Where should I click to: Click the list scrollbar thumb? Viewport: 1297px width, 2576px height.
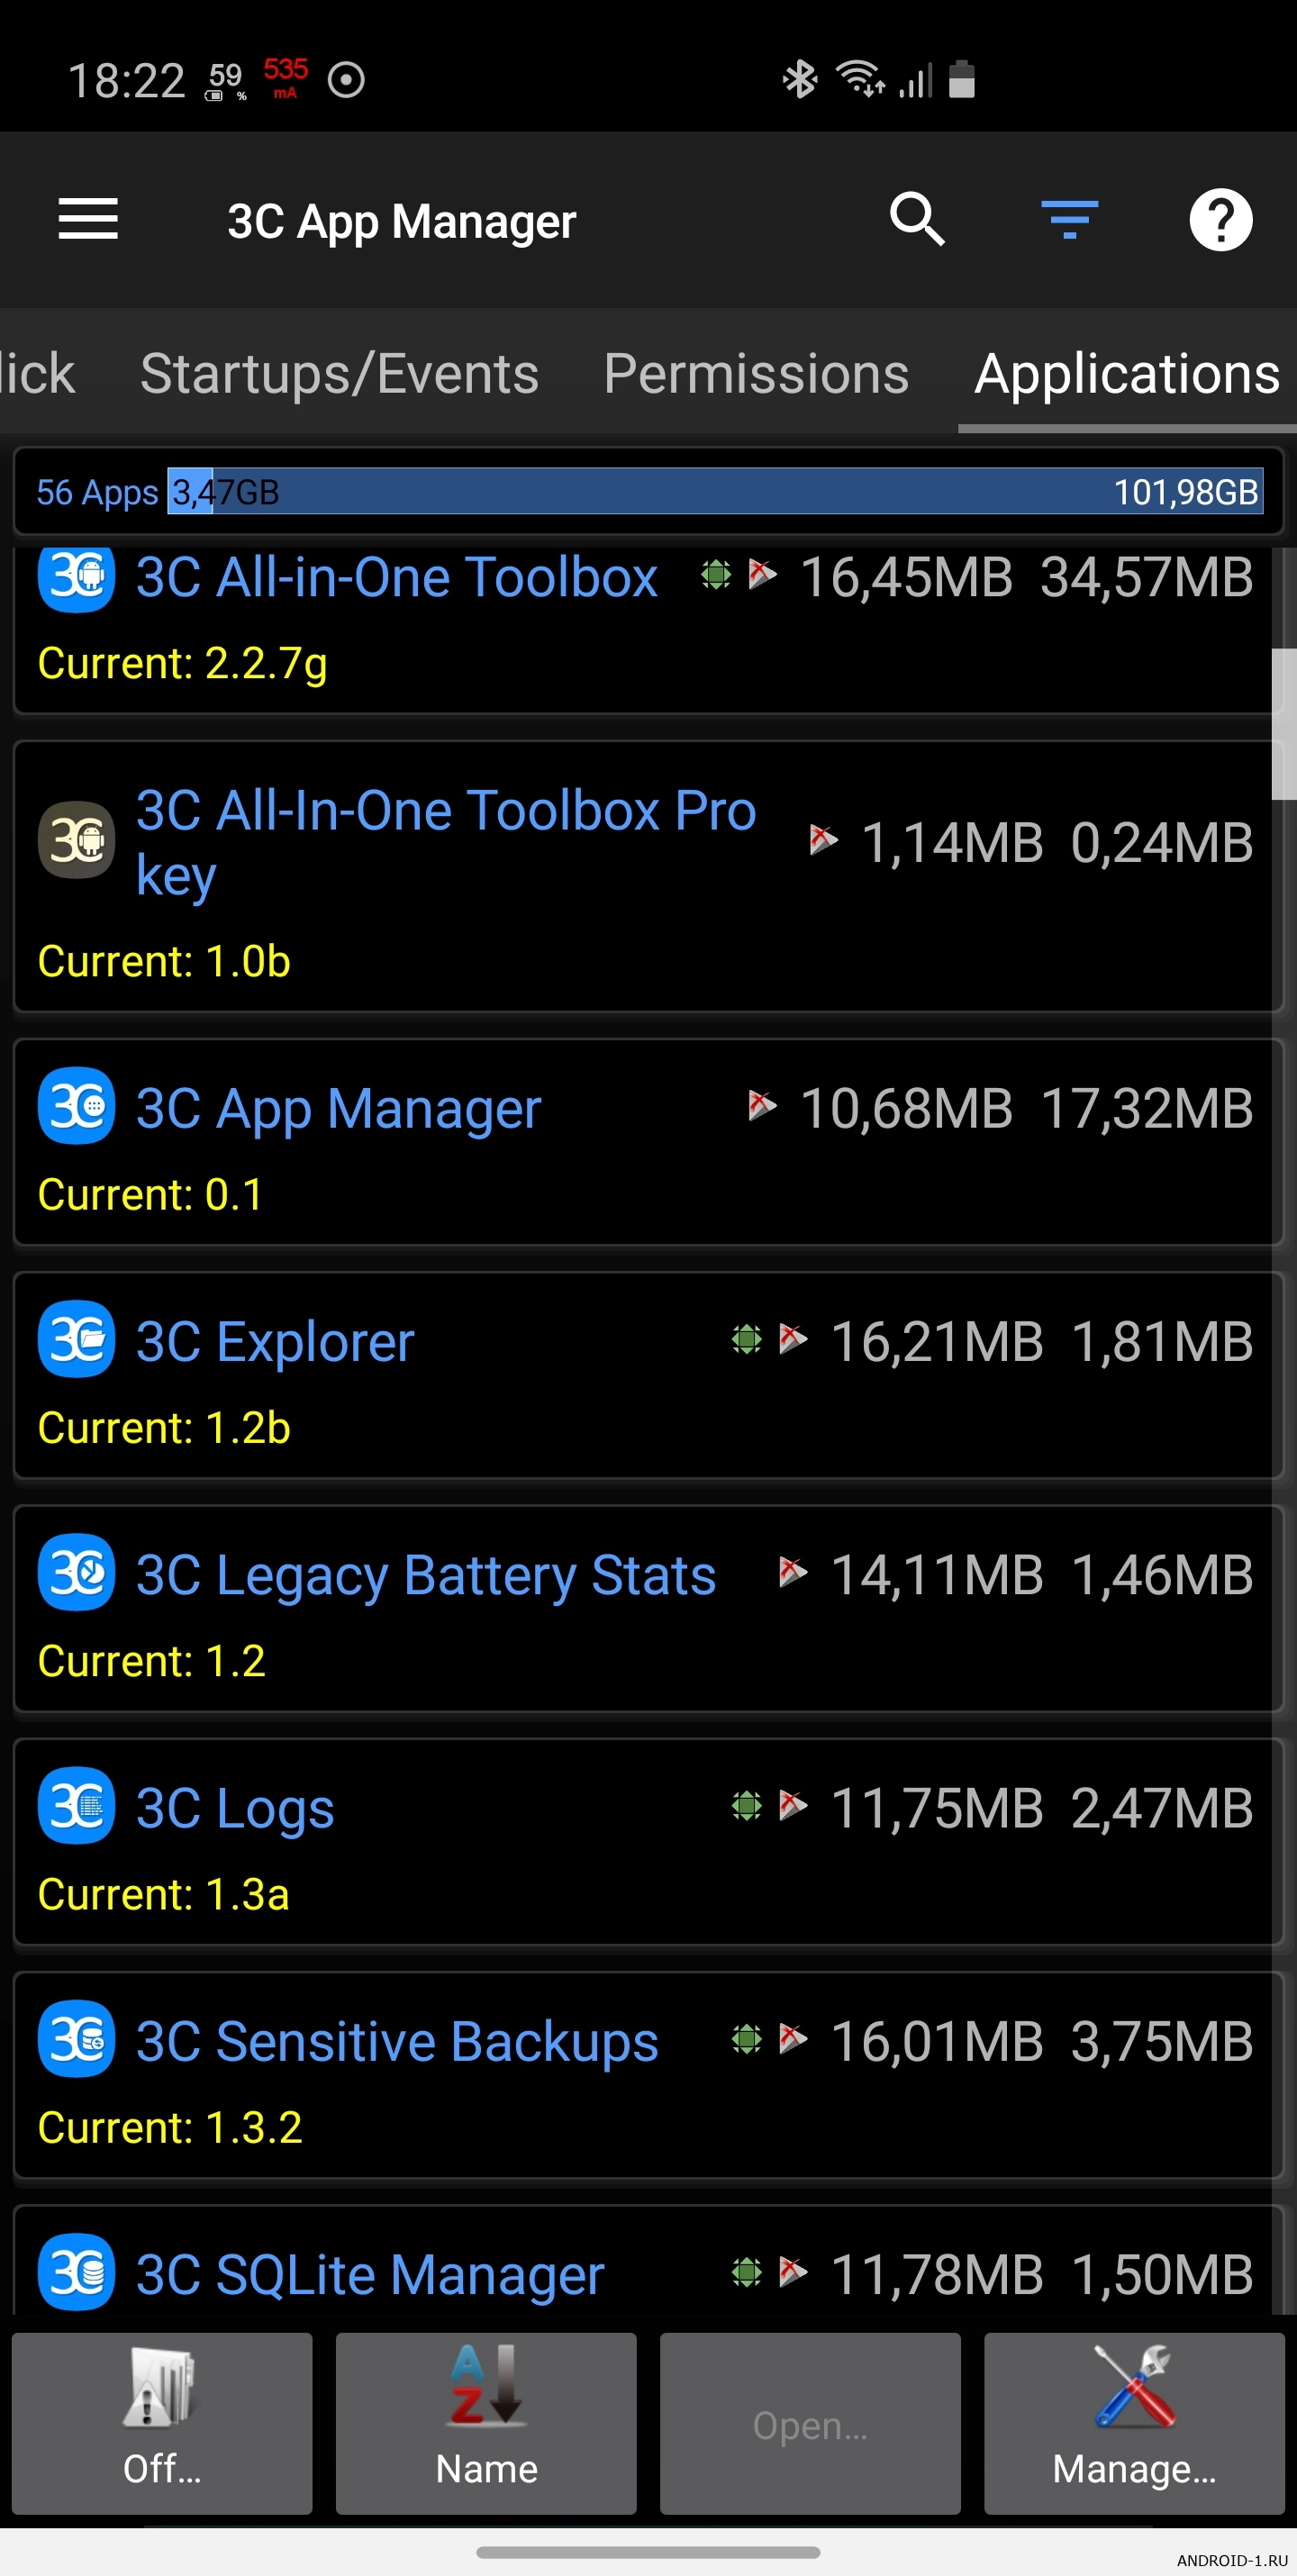coord(1283,724)
